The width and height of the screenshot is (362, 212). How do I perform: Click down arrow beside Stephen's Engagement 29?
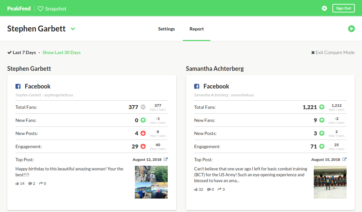point(143,146)
